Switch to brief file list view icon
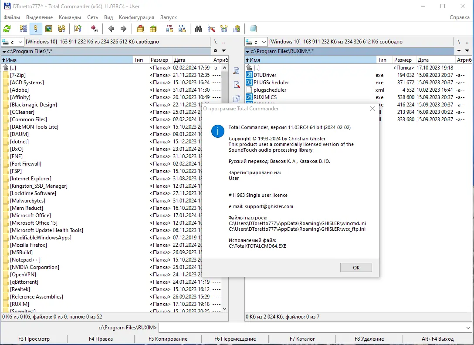474x345 pixels. [x=23, y=29]
